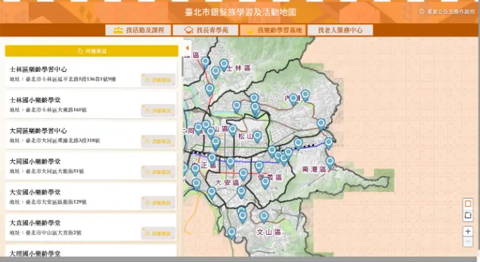This screenshot has height=262, width=480.
Task: Click marker overlapping the 松山 label
Action: click(257, 137)
